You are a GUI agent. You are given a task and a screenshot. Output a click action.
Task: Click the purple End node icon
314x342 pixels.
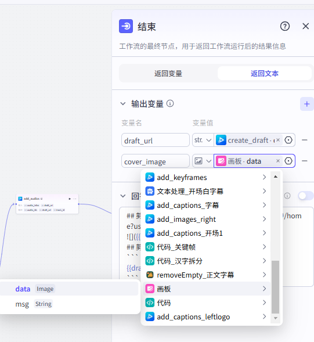point(126,26)
